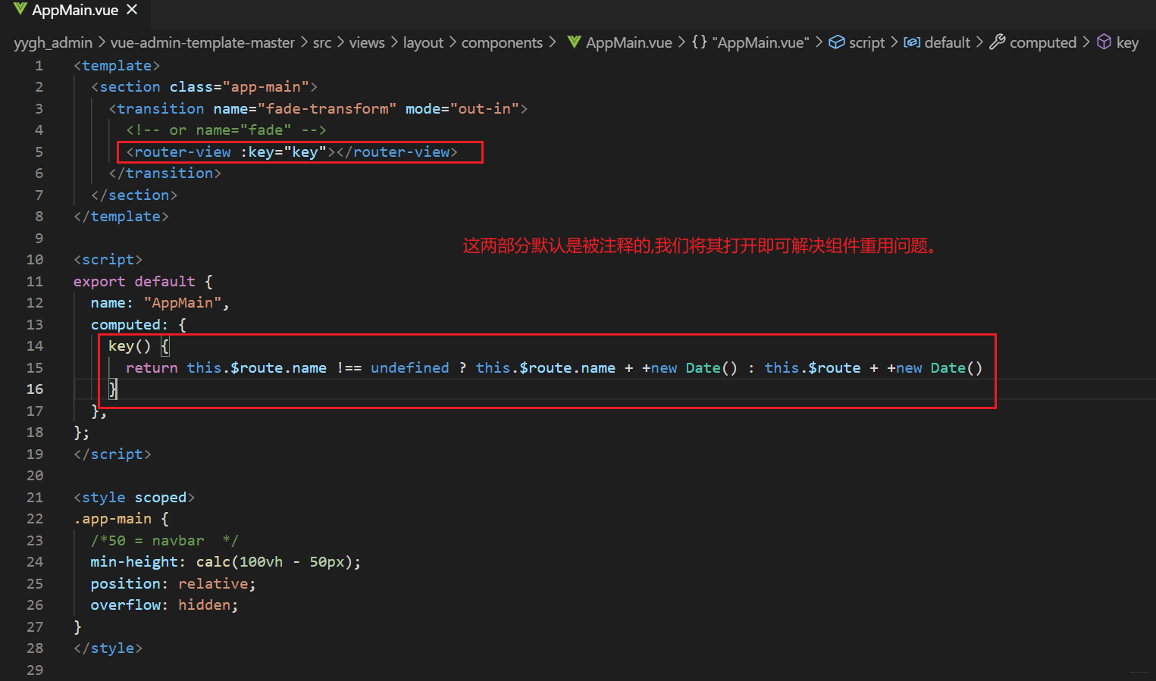Click "fade-transform" string value
Screen dimensions: 1156x681
pyautogui.click(x=327, y=109)
